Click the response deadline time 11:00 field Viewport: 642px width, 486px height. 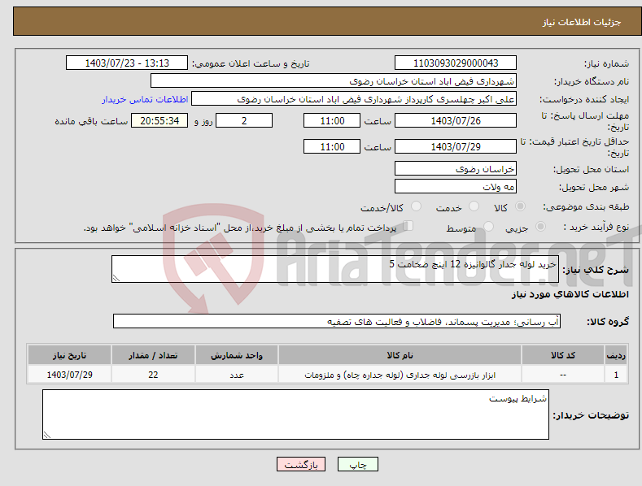point(332,120)
